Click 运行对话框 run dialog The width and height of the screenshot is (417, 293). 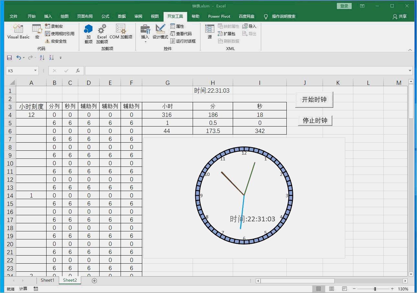[183, 41]
